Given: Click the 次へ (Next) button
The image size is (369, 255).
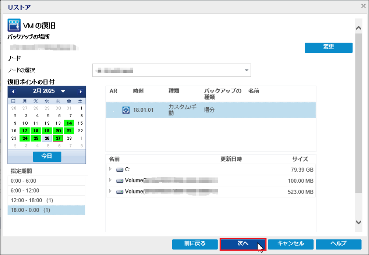Looking at the screenshot, I should [x=243, y=244].
